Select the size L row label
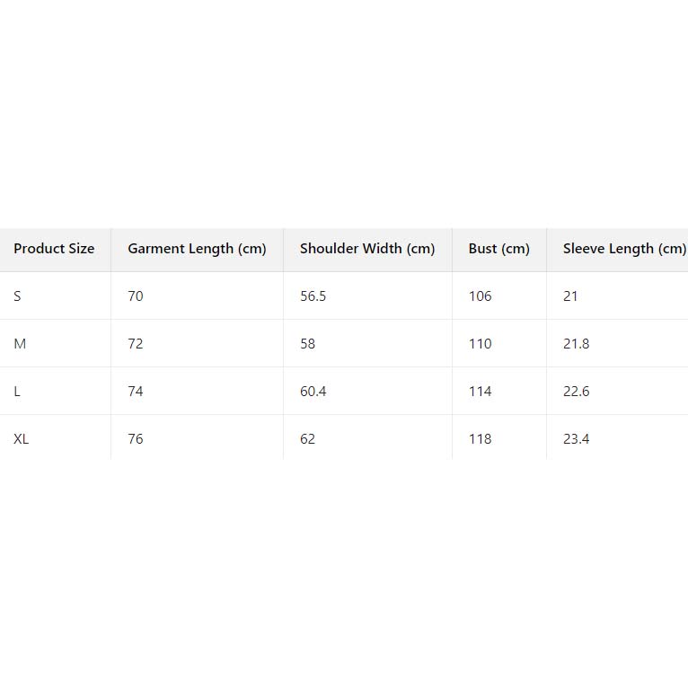 tap(17, 392)
